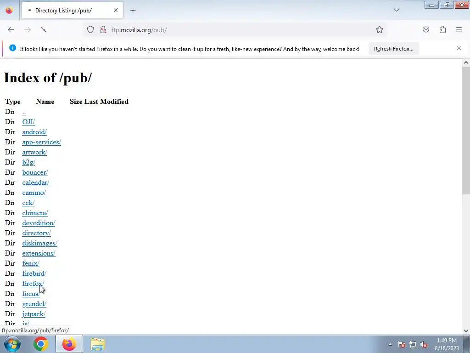Open the clock showing 1:49 PM

tap(447, 344)
